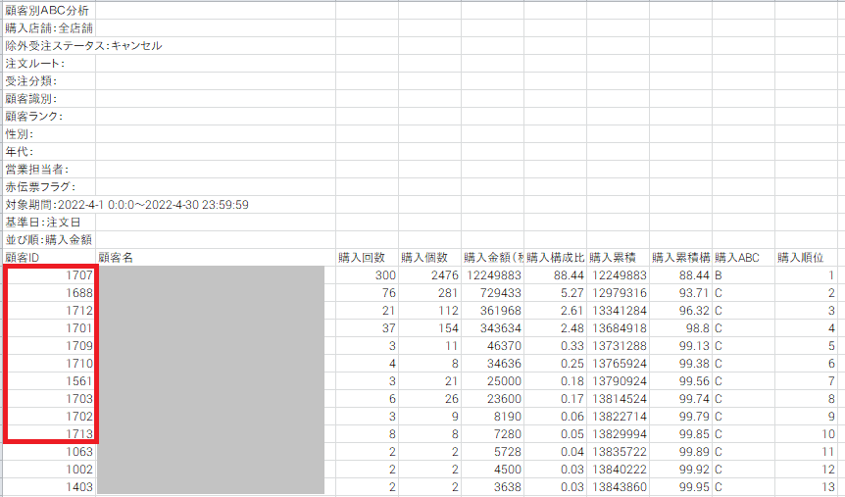Select the 年代: cell
The height and width of the screenshot is (497, 845).
49,152
